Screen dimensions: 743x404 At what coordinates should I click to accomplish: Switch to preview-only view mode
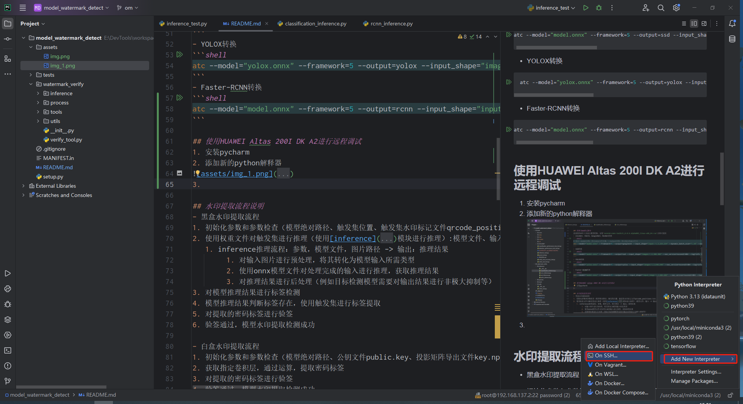point(704,24)
